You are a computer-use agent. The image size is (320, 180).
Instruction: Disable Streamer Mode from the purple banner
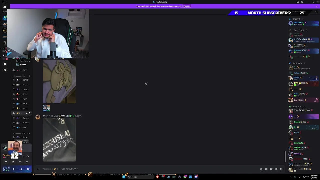point(187,6)
